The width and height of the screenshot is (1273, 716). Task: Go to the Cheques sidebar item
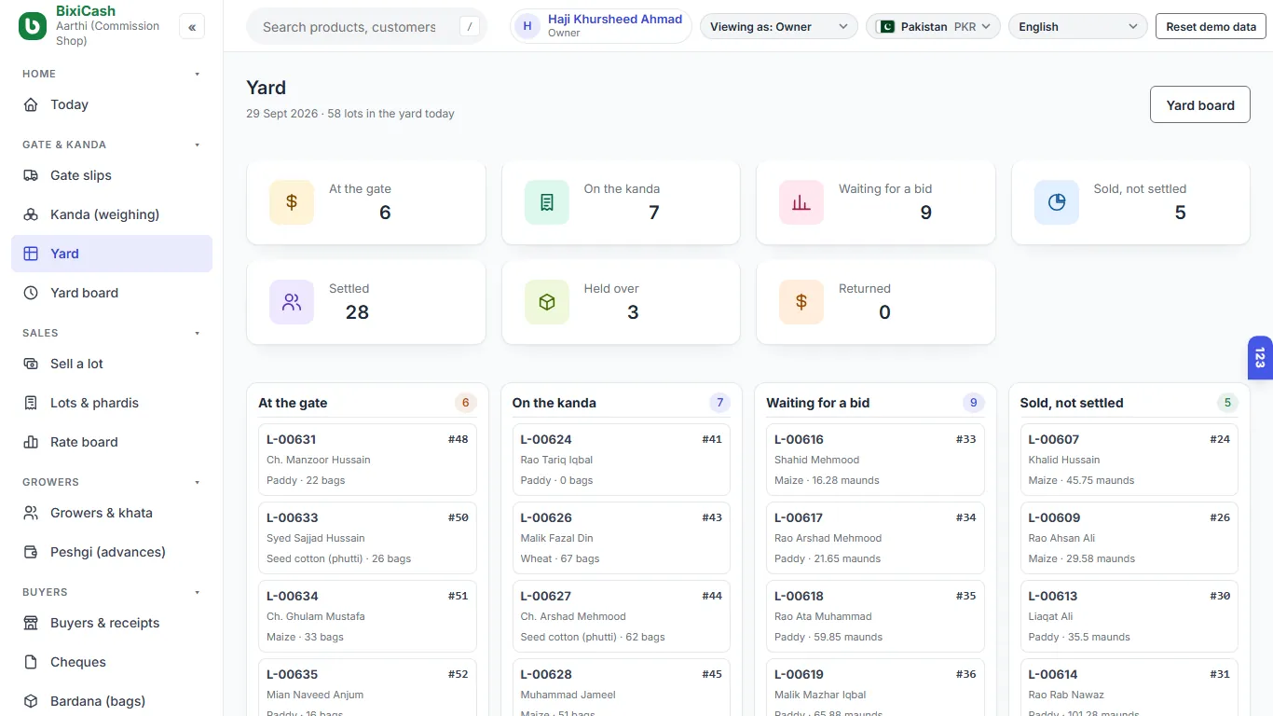click(x=112, y=662)
